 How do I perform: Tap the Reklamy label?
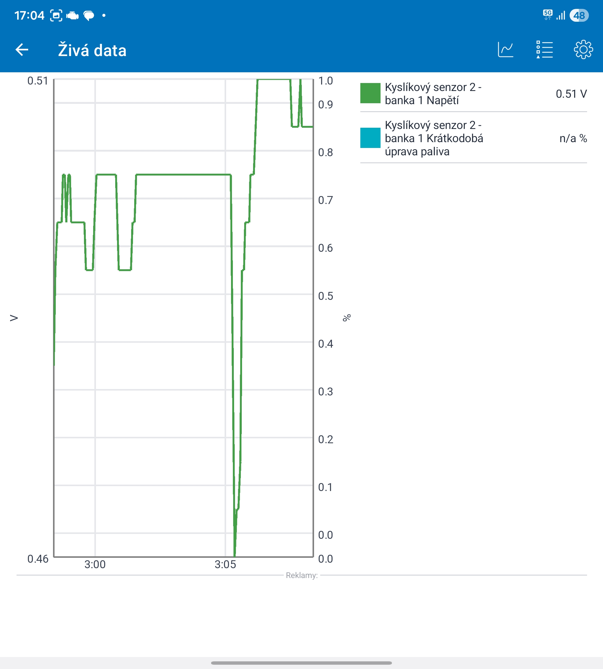click(x=301, y=575)
